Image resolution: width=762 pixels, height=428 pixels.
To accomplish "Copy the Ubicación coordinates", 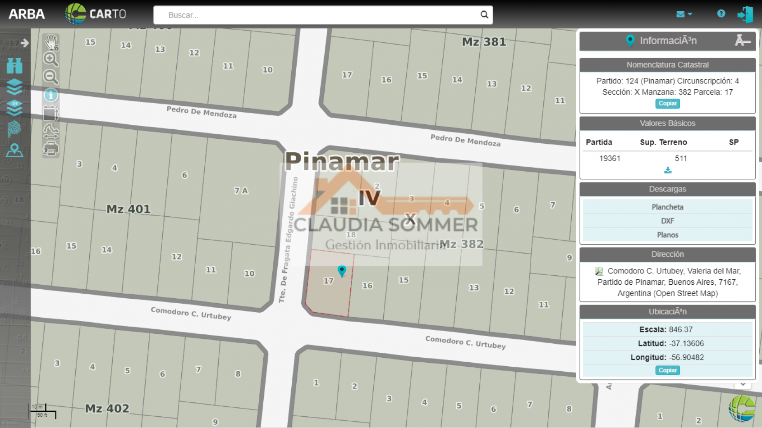I will pyautogui.click(x=668, y=370).
